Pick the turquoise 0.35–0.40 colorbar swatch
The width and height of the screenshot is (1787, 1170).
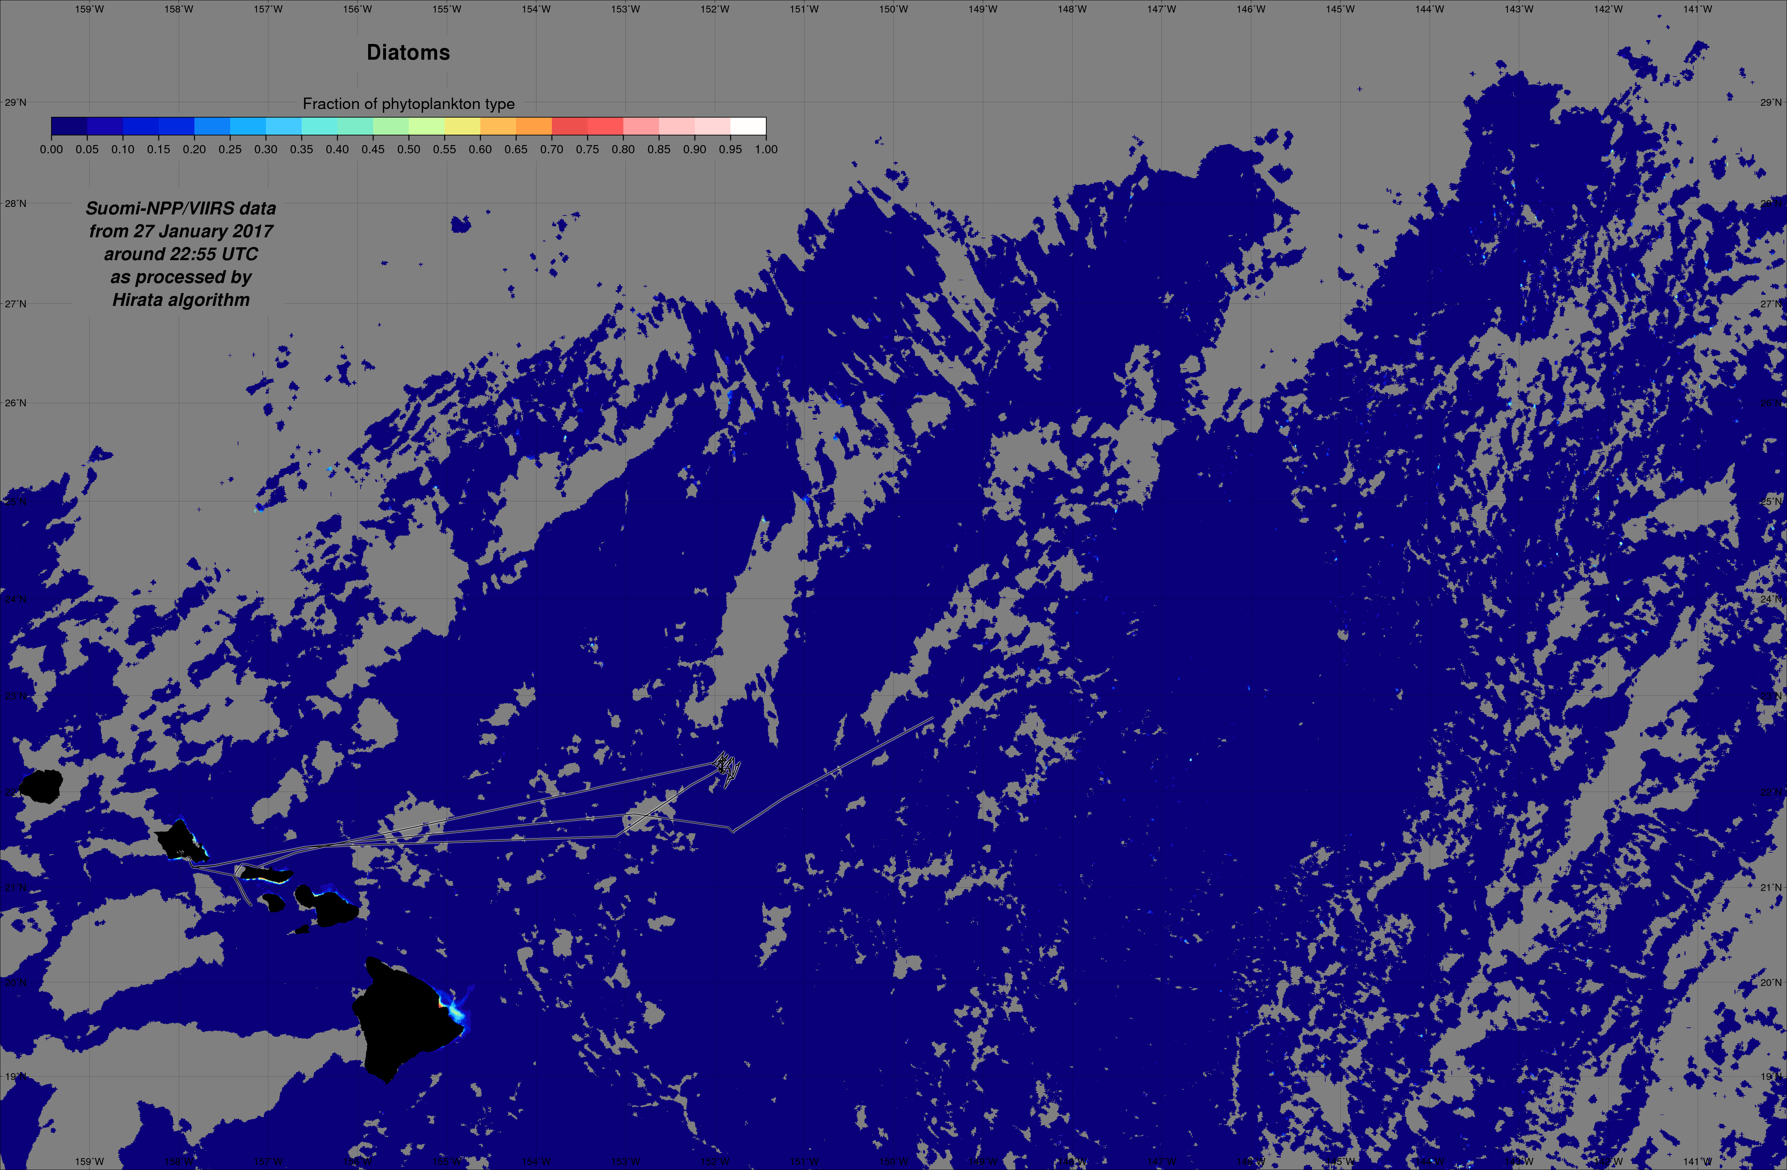[319, 126]
